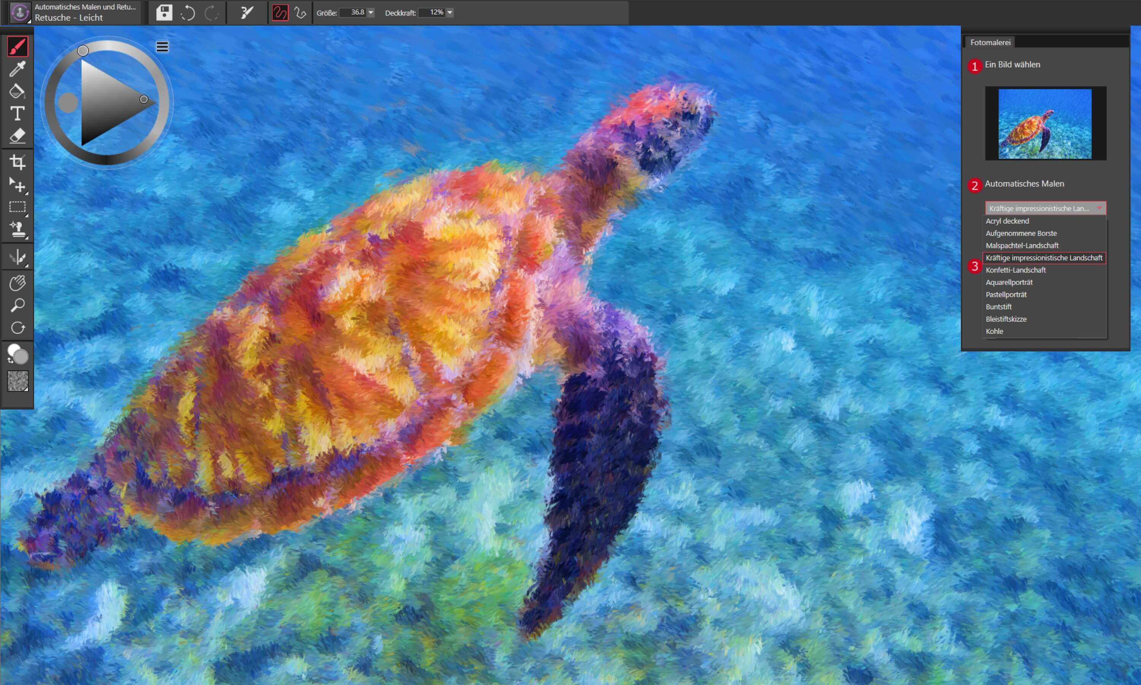Viewport: 1141px width, 685px height.
Task: Open the Deckkraft opacity dropdown arrow
Action: (x=450, y=13)
